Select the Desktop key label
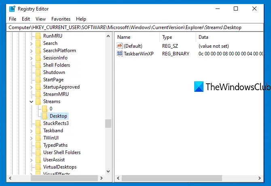The image size is (271, 186). pos(58,116)
